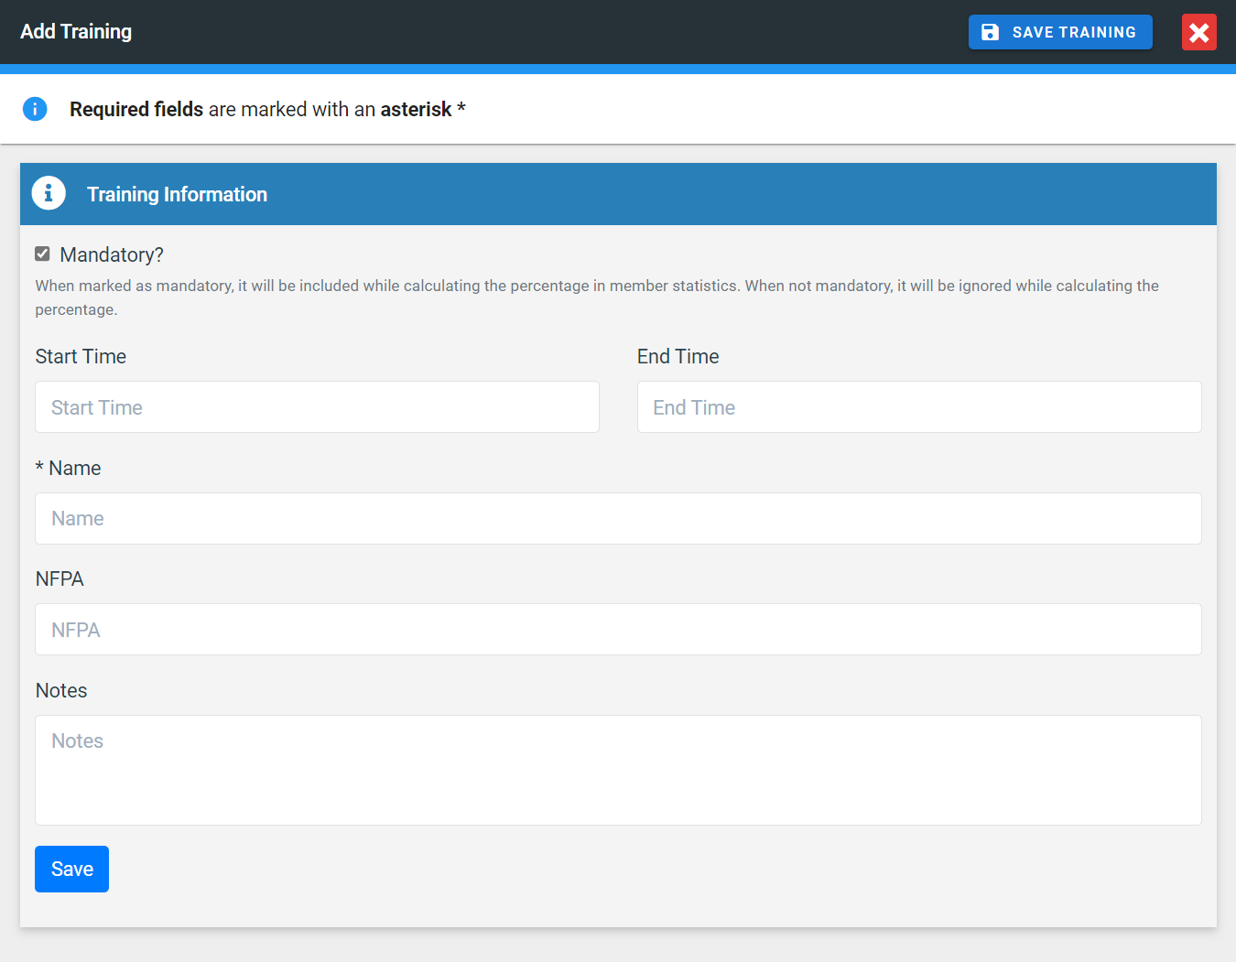Click inside the Notes text area
Screen dimensions: 1236x962
618,770
